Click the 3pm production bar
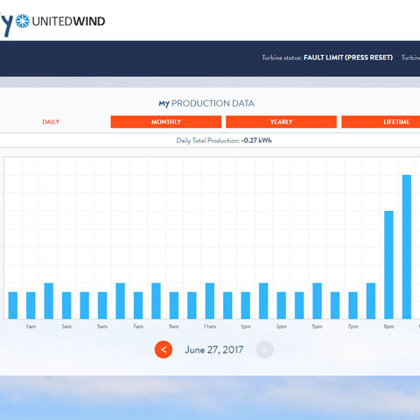This screenshot has height=420, width=420. pos(281,305)
